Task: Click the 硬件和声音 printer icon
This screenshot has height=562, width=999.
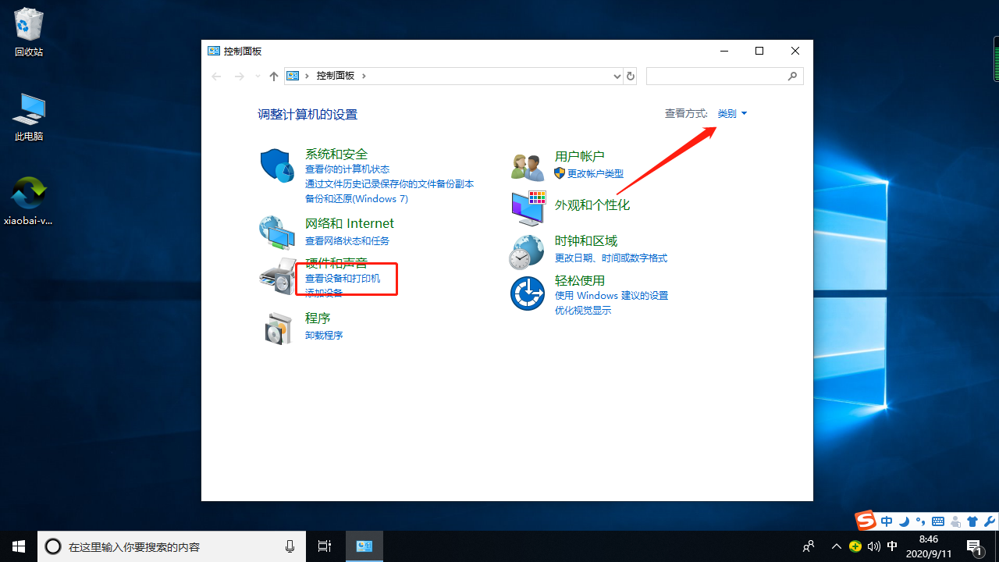Action: [x=277, y=276]
